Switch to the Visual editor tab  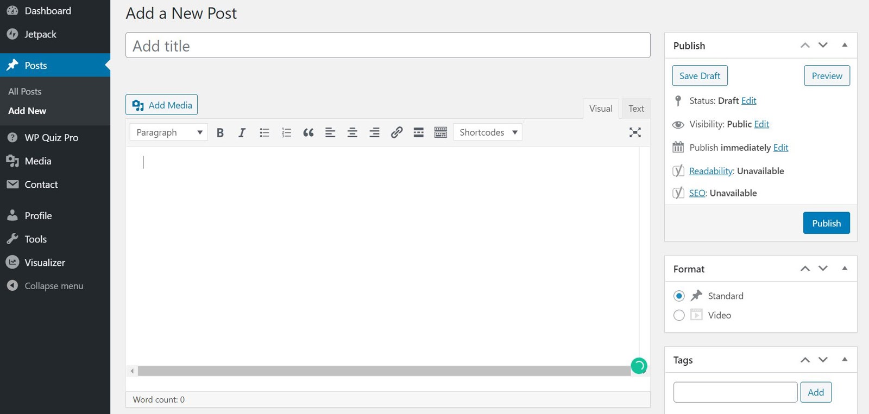tap(601, 109)
